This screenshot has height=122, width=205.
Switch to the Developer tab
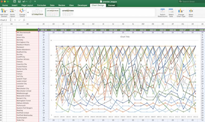[82, 5]
